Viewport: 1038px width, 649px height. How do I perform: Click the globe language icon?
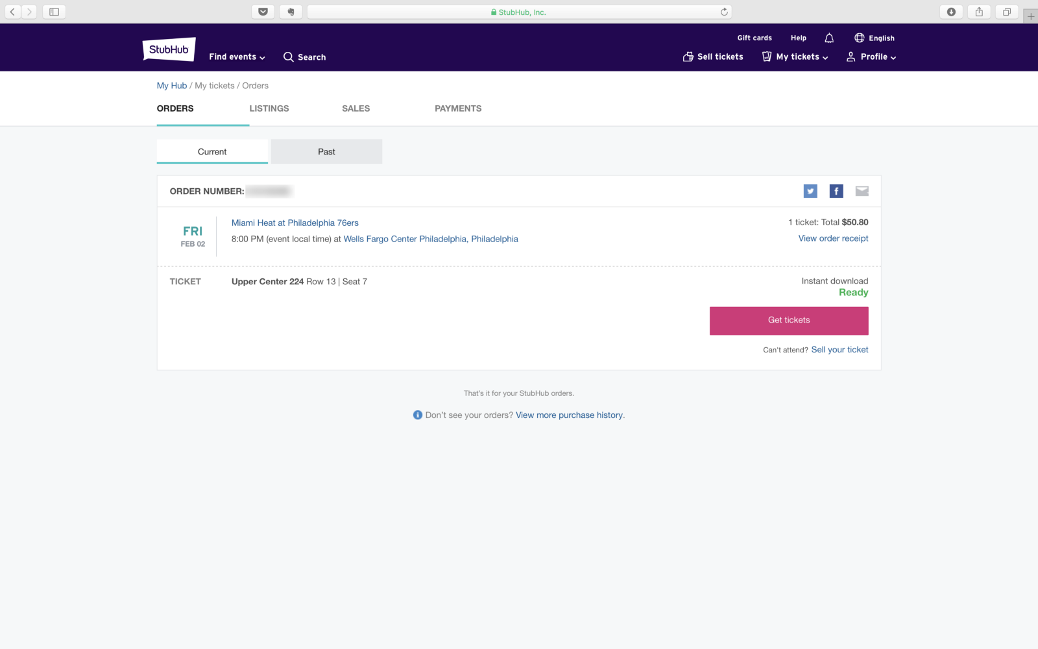(x=859, y=38)
